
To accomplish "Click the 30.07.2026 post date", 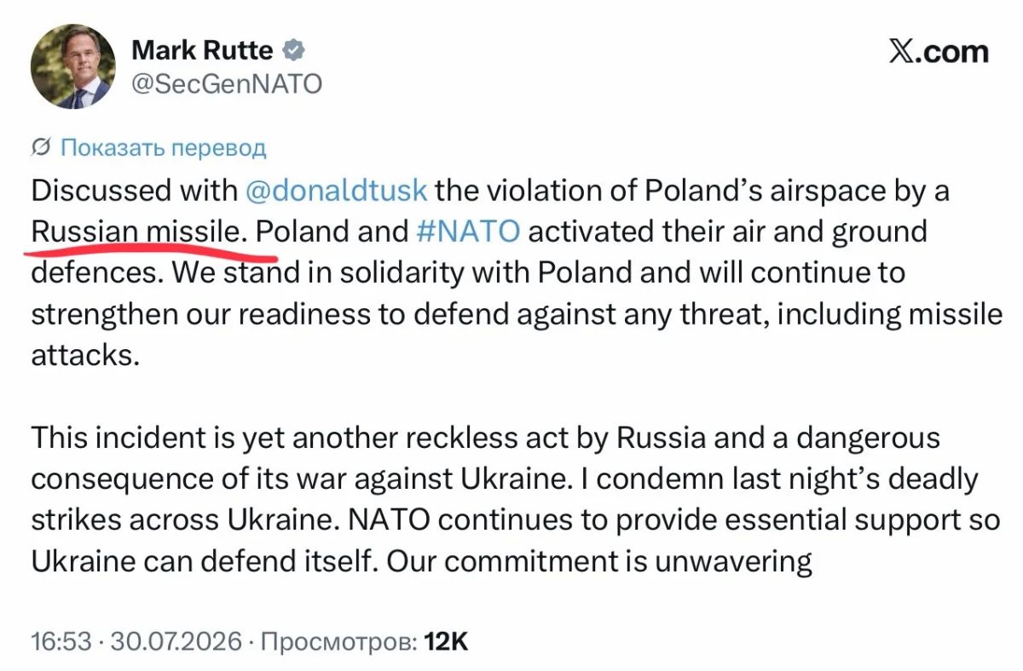I will [178, 640].
